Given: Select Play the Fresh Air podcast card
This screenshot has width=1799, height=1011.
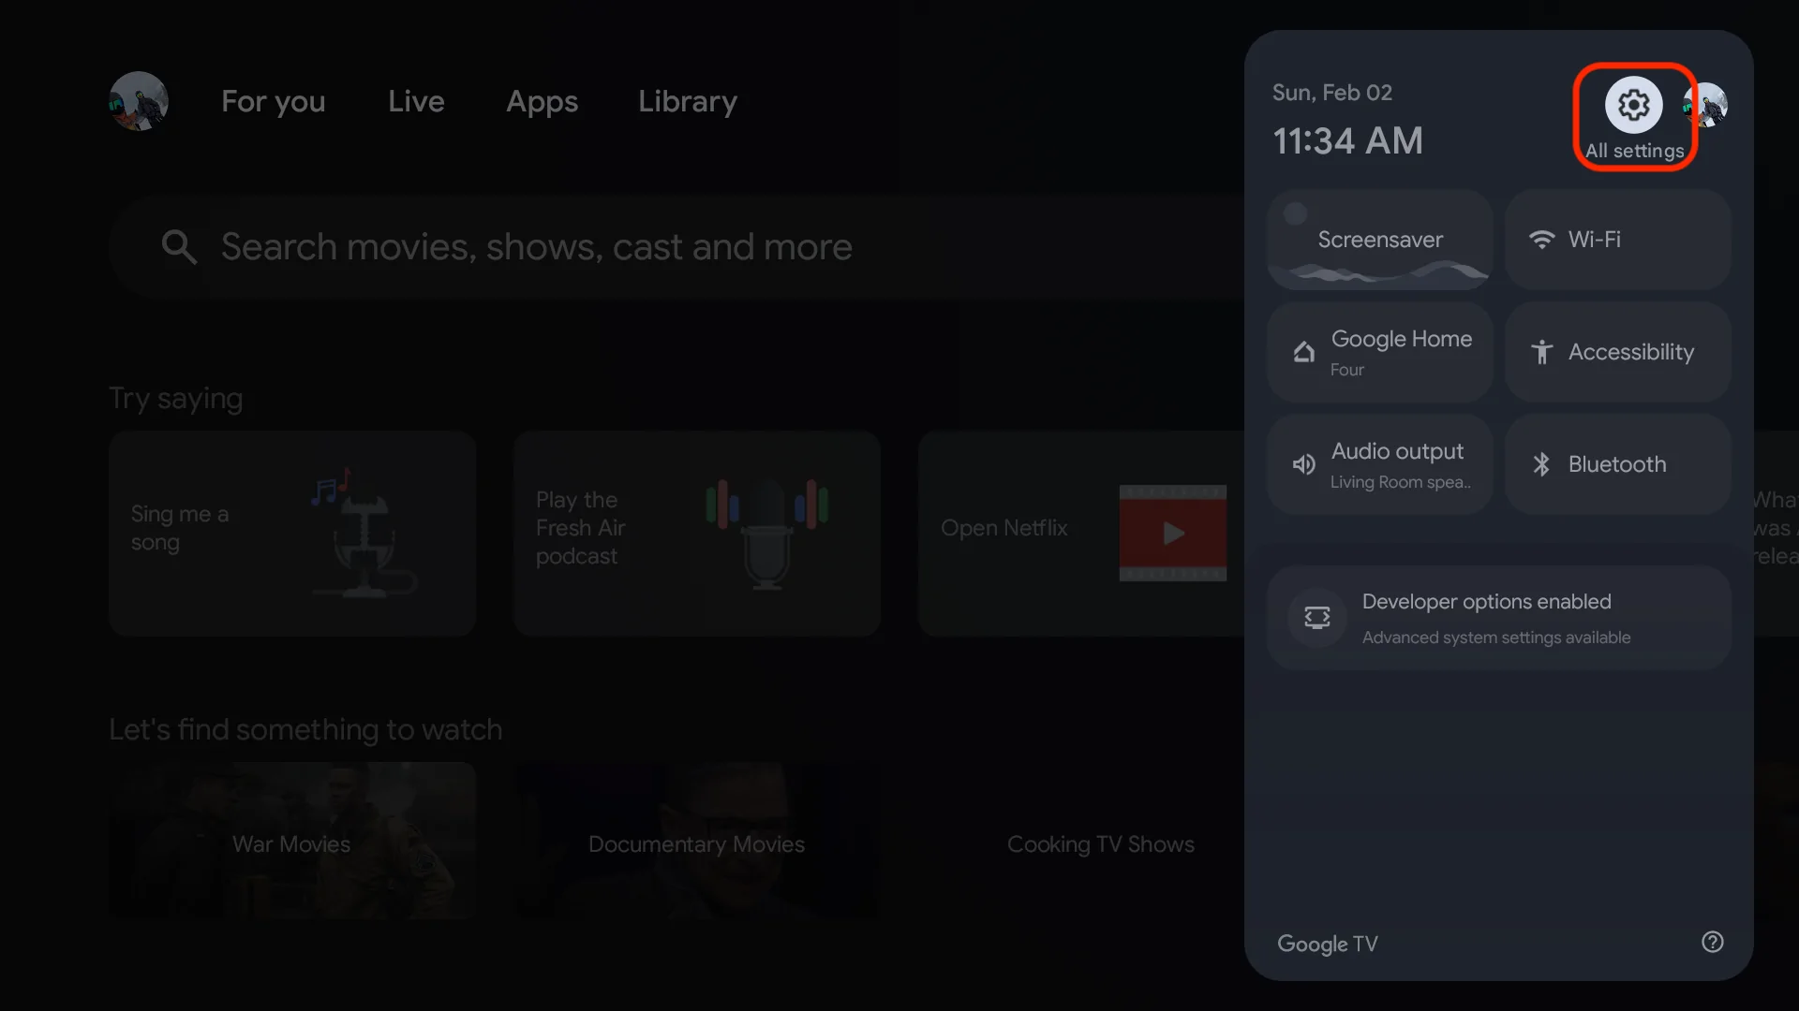Looking at the screenshot, I should 697,534.
